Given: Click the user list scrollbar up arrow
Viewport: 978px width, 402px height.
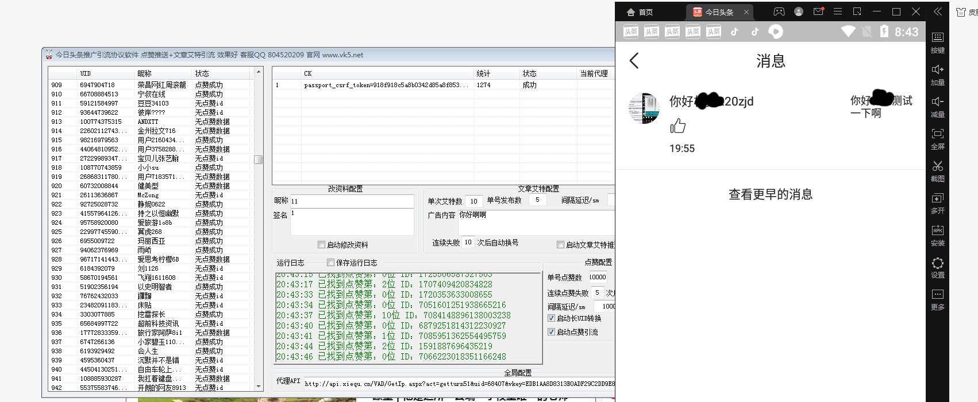Looking at the screenshot, I should [x=259, y=72].
